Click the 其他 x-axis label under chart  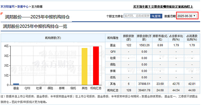coord(84,88)
